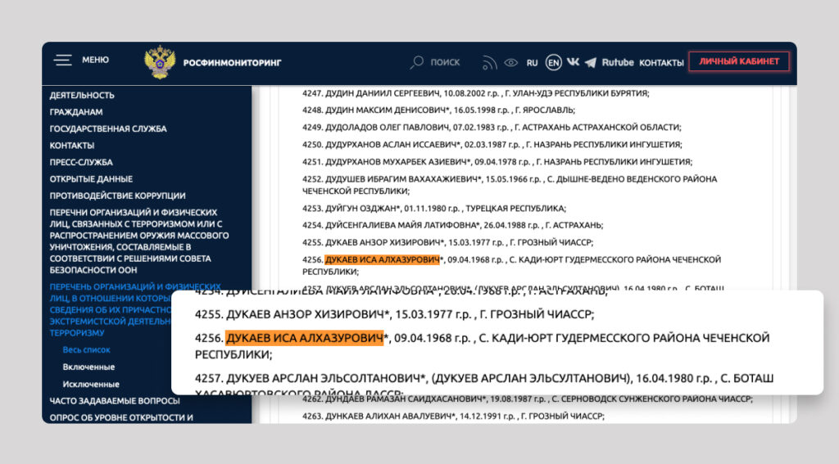Click the КОНТАКТЫ link in header
The width and height of the screenshot is (839, 464).
click(x=660, y=62)
